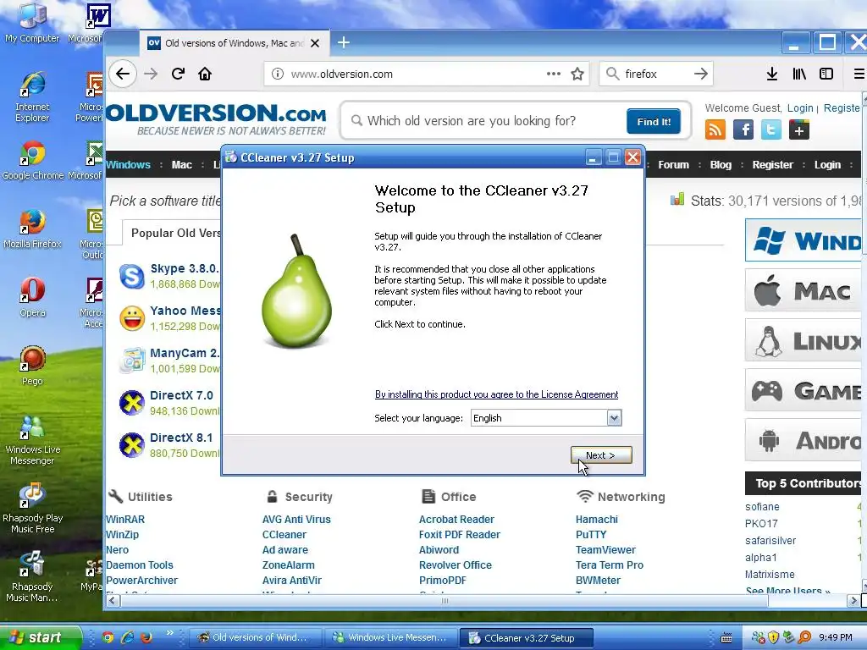Open WinRAR under Utilities

[125, 520]
